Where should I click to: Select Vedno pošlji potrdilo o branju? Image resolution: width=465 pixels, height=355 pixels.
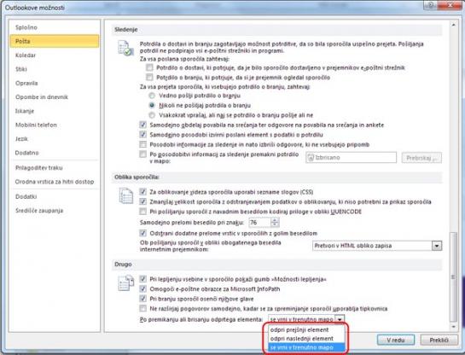[x=152, y=96]
